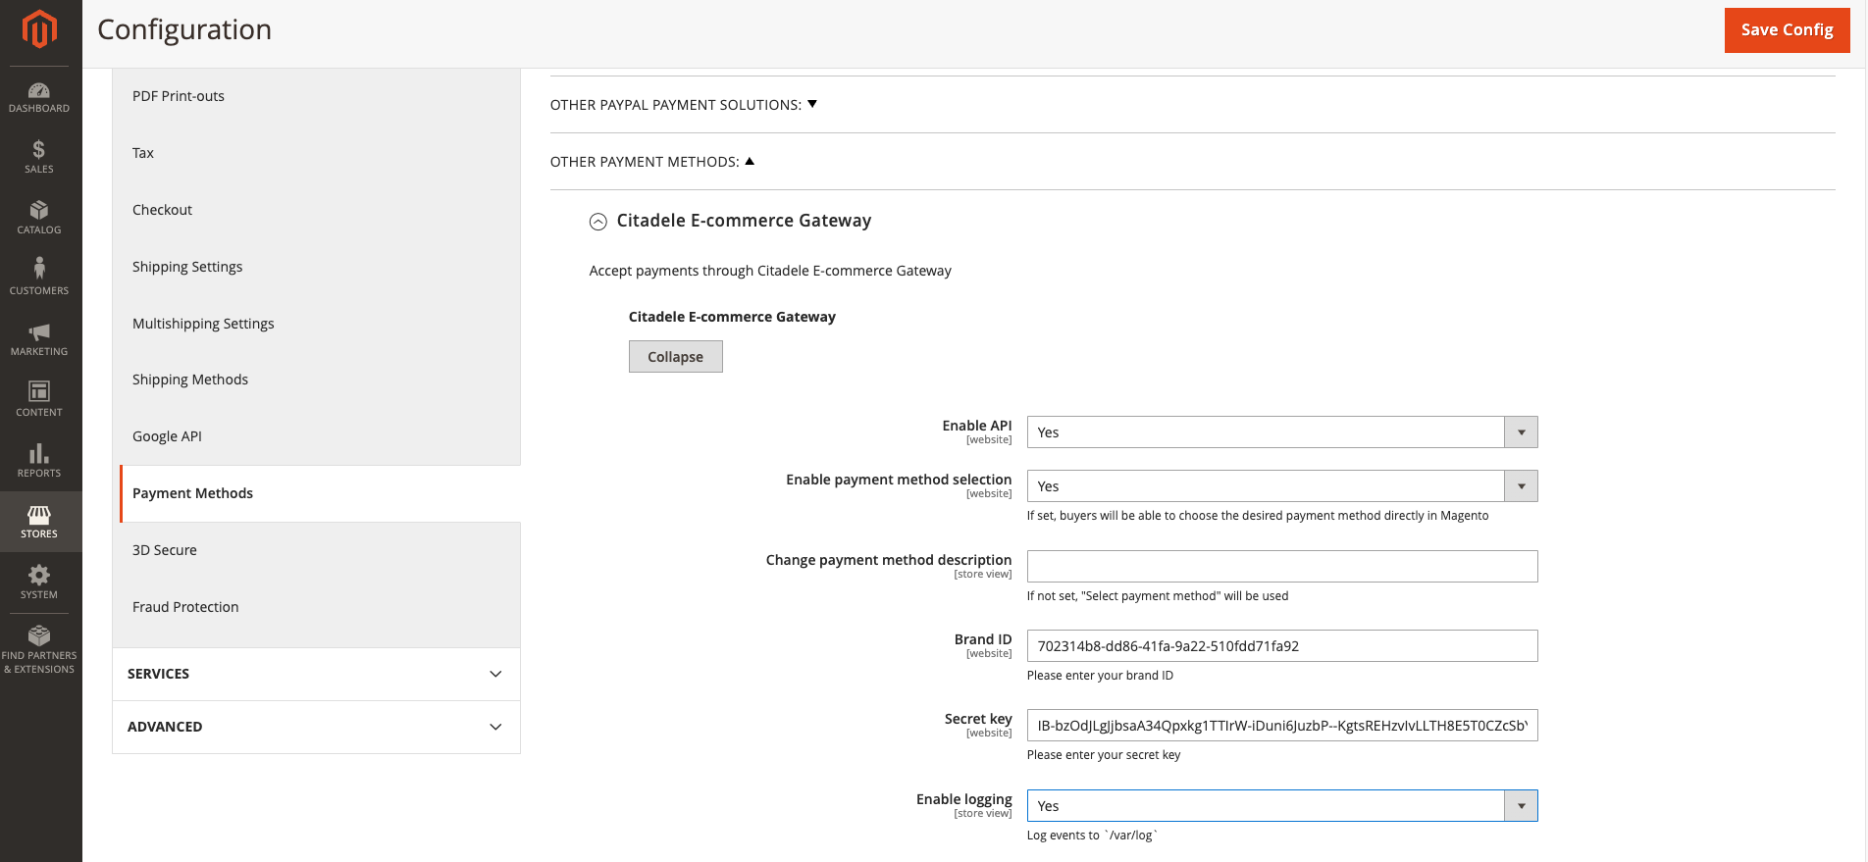1868x862 pixels.
Task: Click 'Please enter your brand ID' hint
Action: [1100, 676]
